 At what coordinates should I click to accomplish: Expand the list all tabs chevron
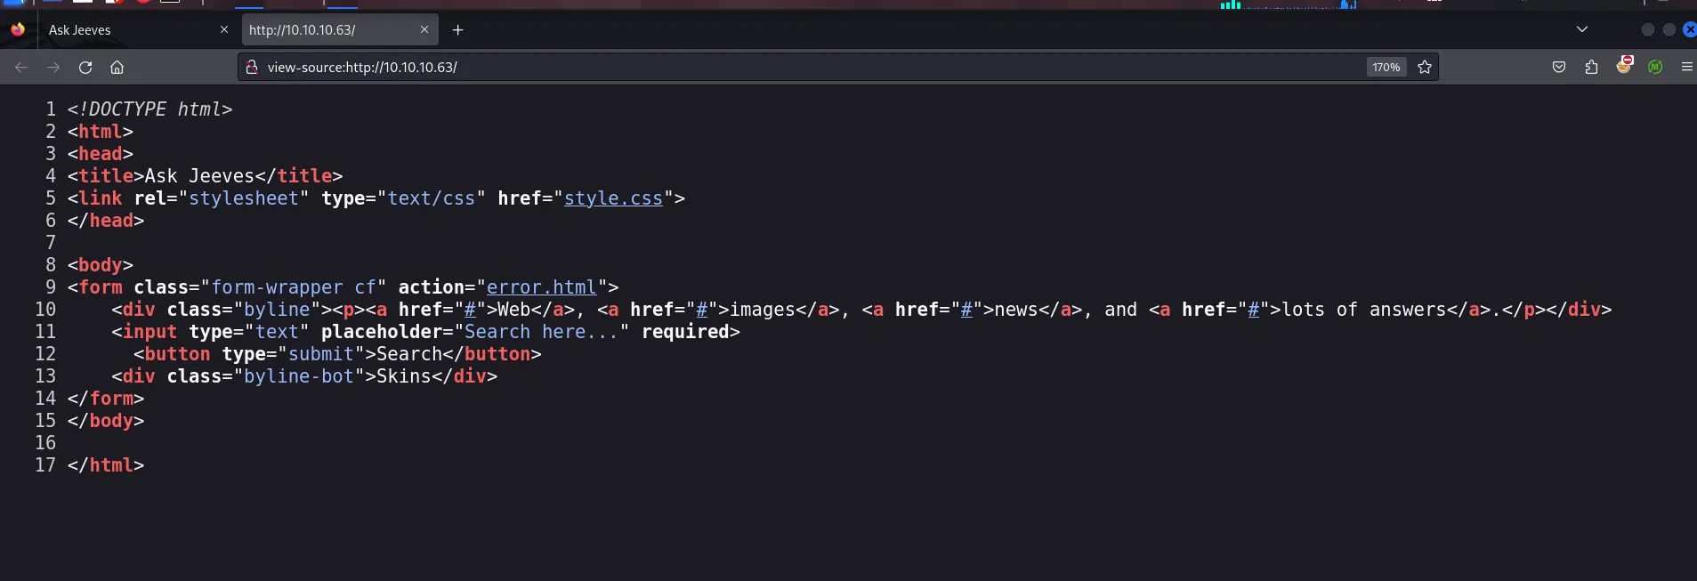[x=1582, y=29]
